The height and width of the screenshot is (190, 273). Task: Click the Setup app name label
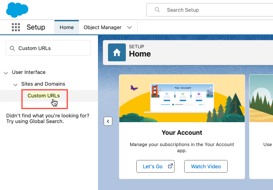pos(36,27)
